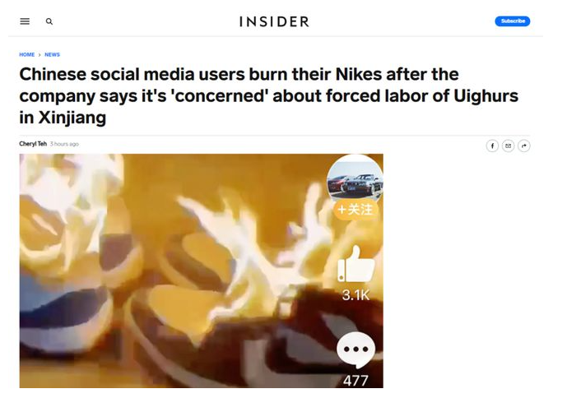Click the INSIDER logo
The width and height of the screenshot is (567, 412).
(x=275, y=21)
